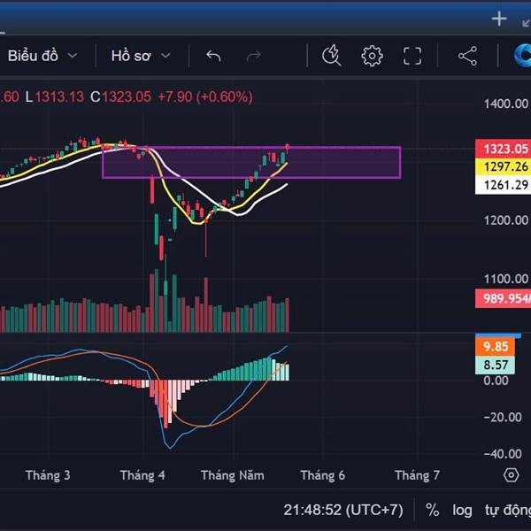
Task: Toggle fullscreen mode icon
Action: coord(412,56)
